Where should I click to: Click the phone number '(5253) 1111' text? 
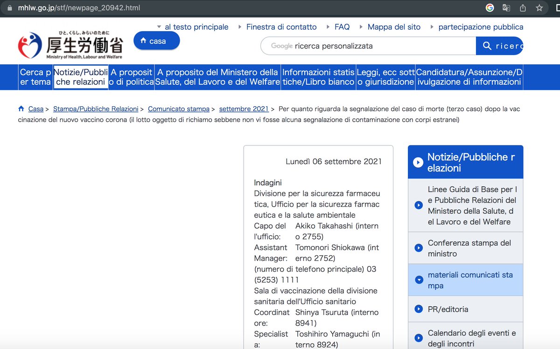pyautogui.click(x=276, y=280)
